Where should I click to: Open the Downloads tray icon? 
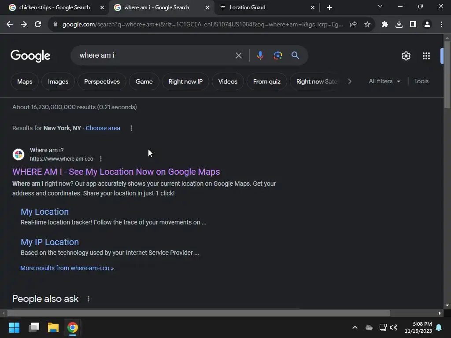pos(399,25)
